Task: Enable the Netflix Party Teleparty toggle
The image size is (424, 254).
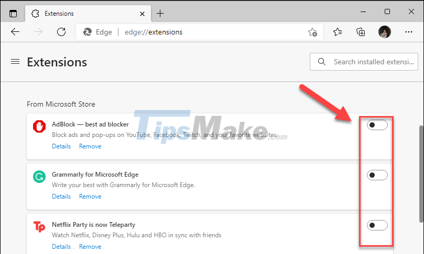Action: pyautogui.click(x=377, y=225)
